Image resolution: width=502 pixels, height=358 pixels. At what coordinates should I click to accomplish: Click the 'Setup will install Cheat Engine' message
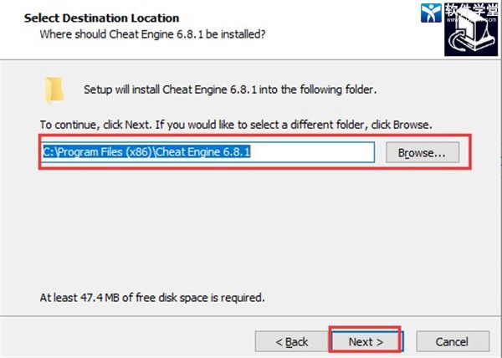point(231,89)
